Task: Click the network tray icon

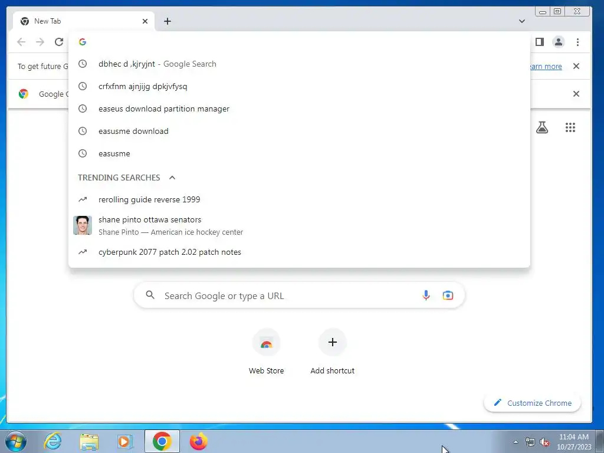Action: (x=530, y=442)
